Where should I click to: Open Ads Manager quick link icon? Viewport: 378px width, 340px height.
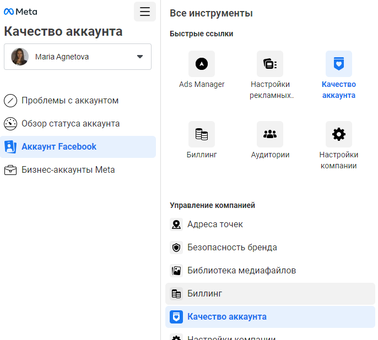point(202,64)
